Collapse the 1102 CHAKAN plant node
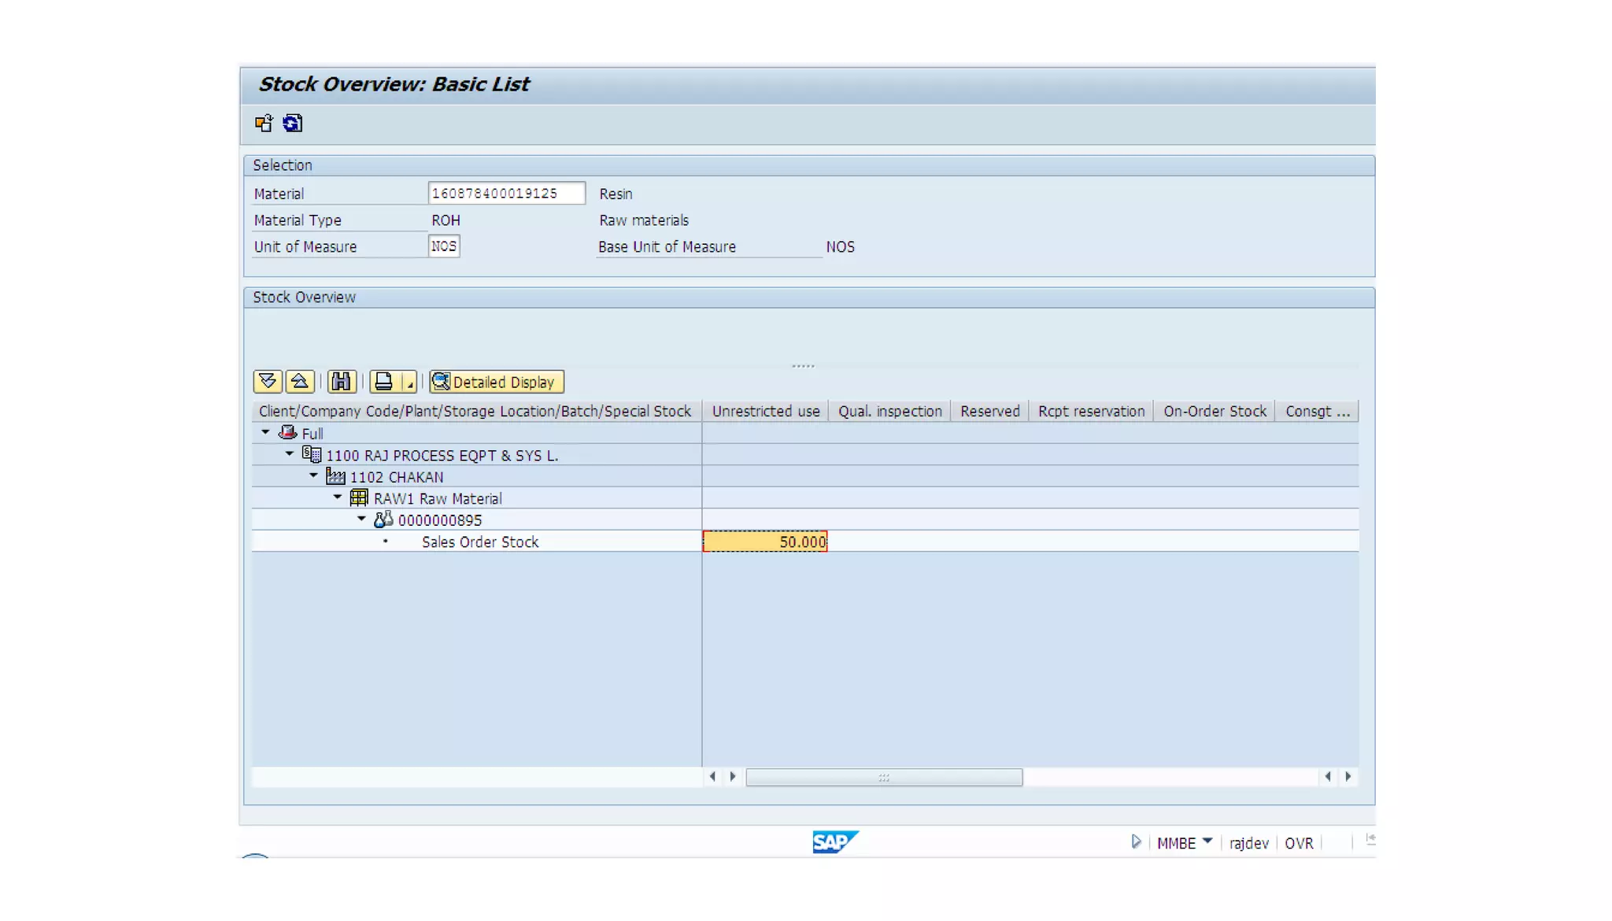 [x=314, y=475]
